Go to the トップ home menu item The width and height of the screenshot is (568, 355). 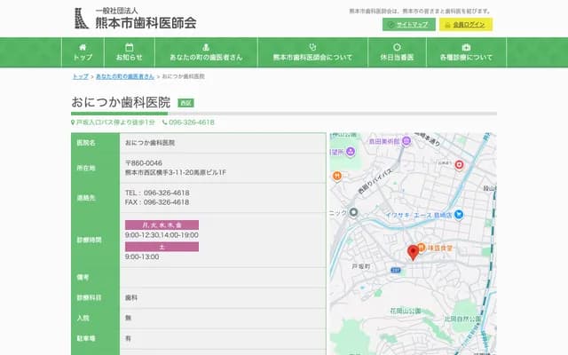[83, 51]
